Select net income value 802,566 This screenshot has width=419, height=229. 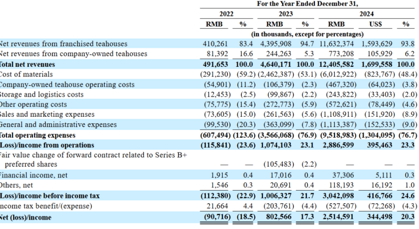coord(279,217)
